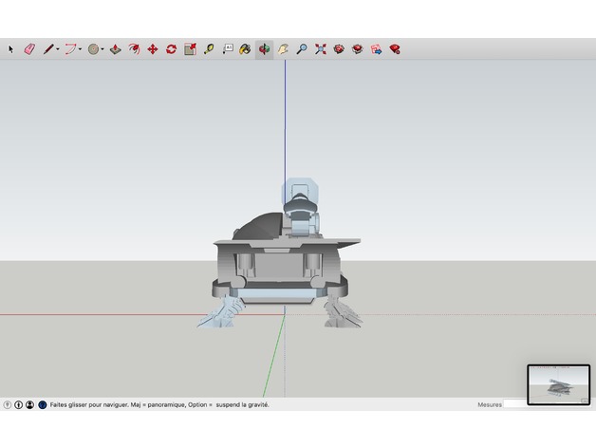The image size is (596, 448).
Task: Pick the Scale tool
Action: pyautogui.click(x=190, y=48)
